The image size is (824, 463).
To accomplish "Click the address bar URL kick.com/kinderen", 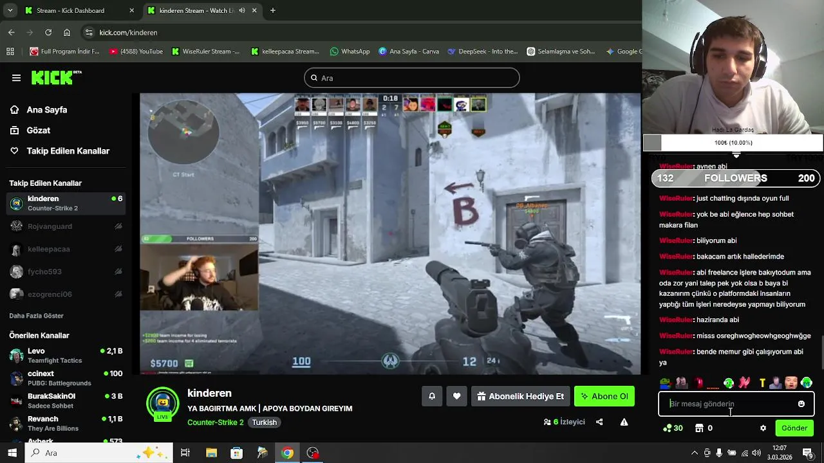I will click(x=128, y=32).
